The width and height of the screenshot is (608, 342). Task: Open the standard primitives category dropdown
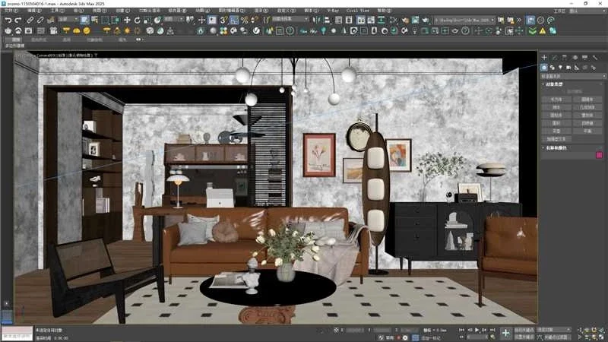coord(572,77)
